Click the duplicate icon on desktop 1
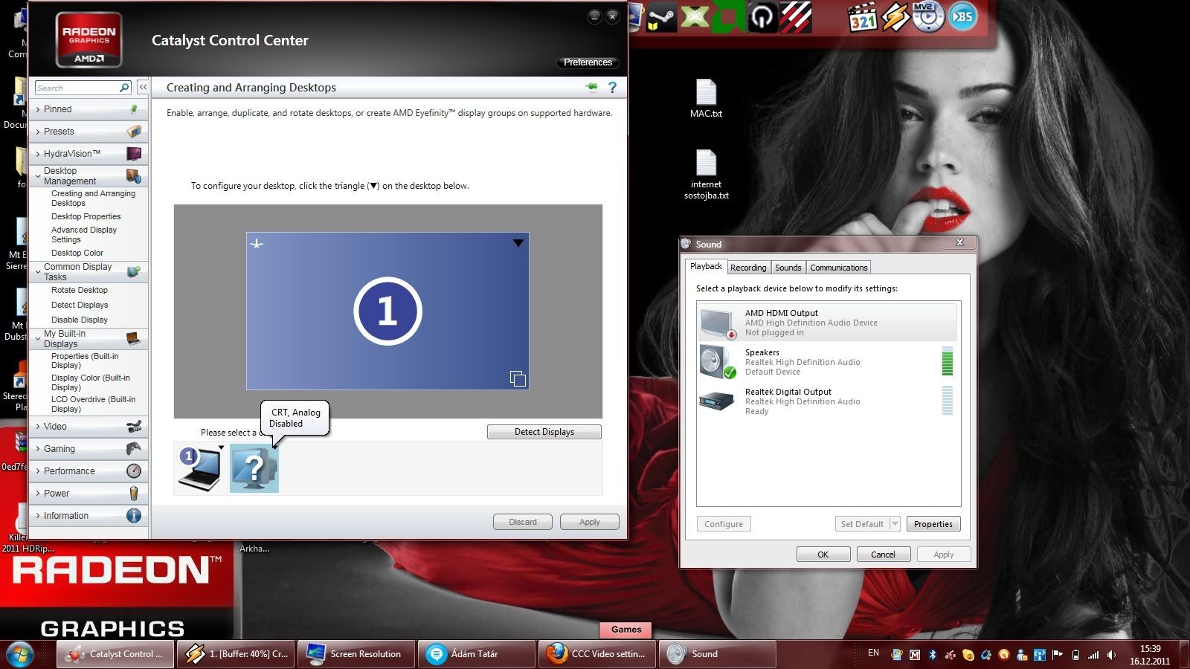 tap(518, 379)
